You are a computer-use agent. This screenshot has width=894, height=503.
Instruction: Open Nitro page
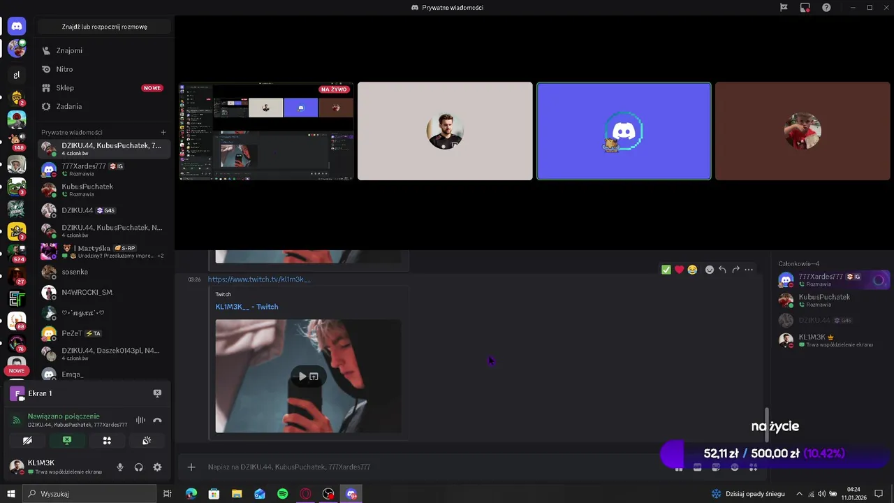(105, 69)
